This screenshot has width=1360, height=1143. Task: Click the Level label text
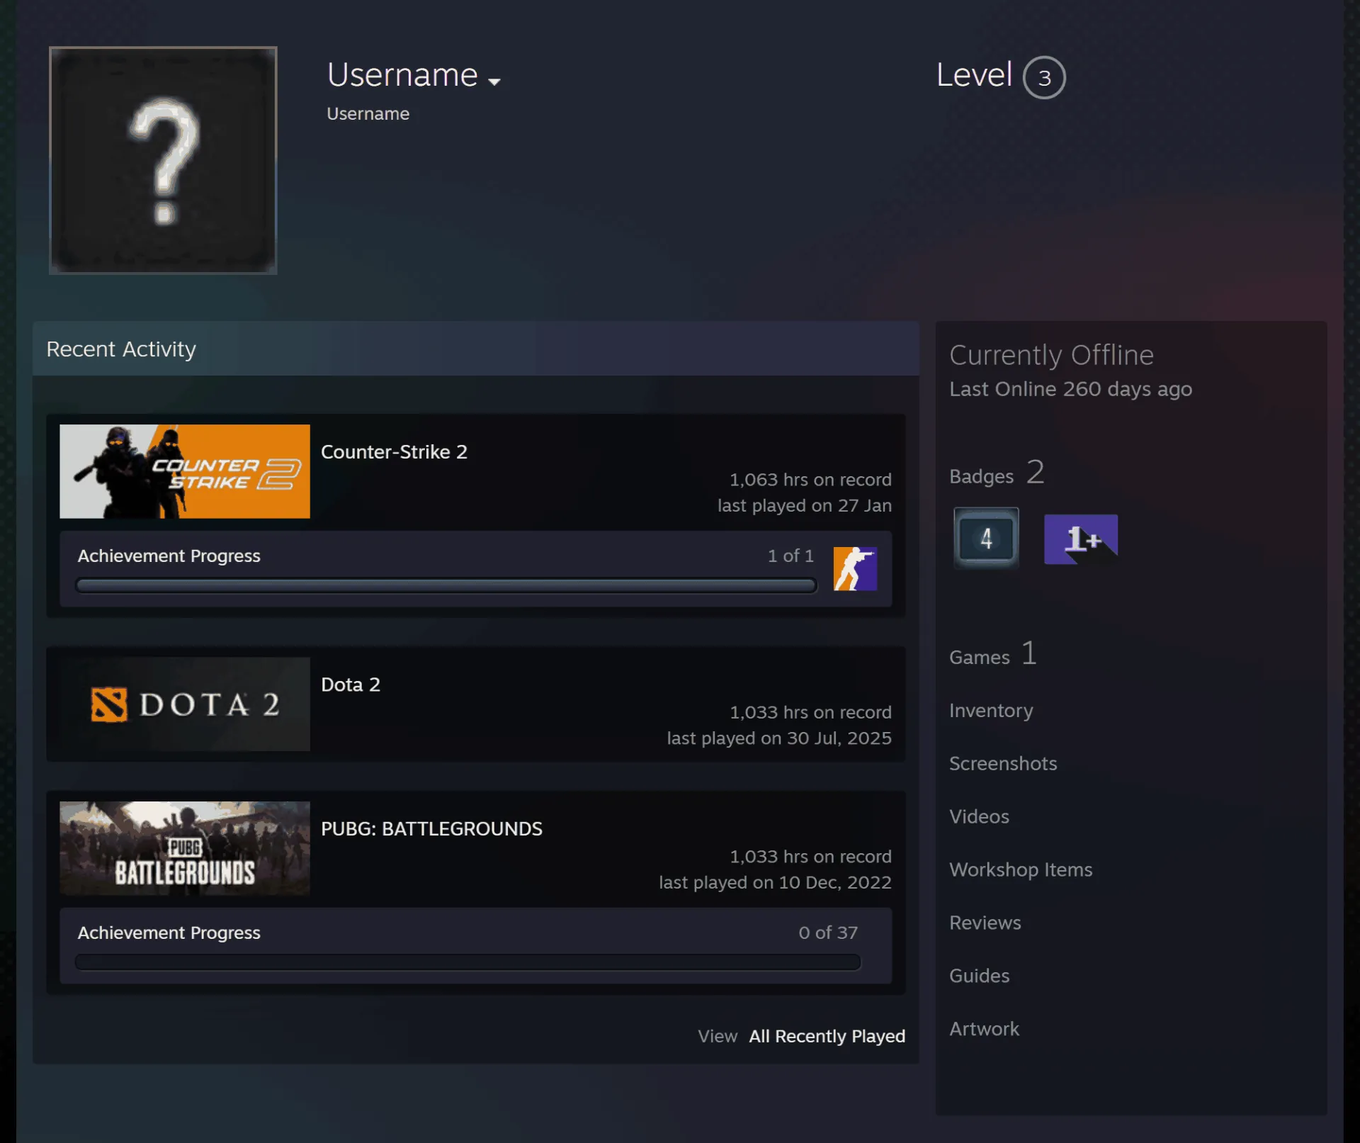tap(974, 75)
